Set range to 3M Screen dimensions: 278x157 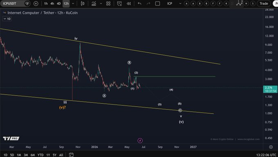(x=26, y=155)
